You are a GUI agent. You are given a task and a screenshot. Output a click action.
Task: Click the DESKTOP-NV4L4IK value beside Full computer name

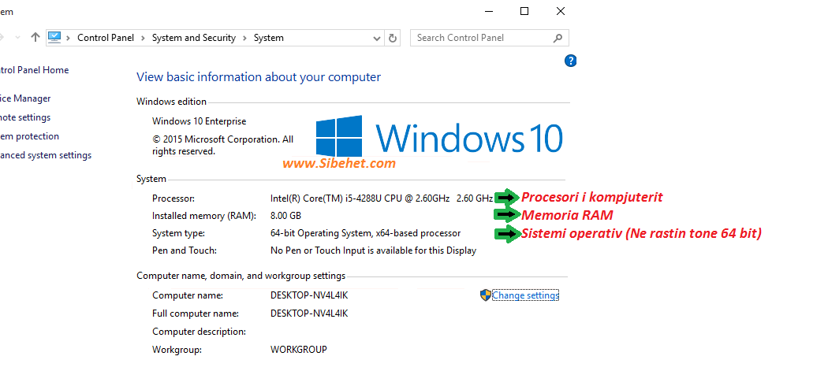point(309,313)
